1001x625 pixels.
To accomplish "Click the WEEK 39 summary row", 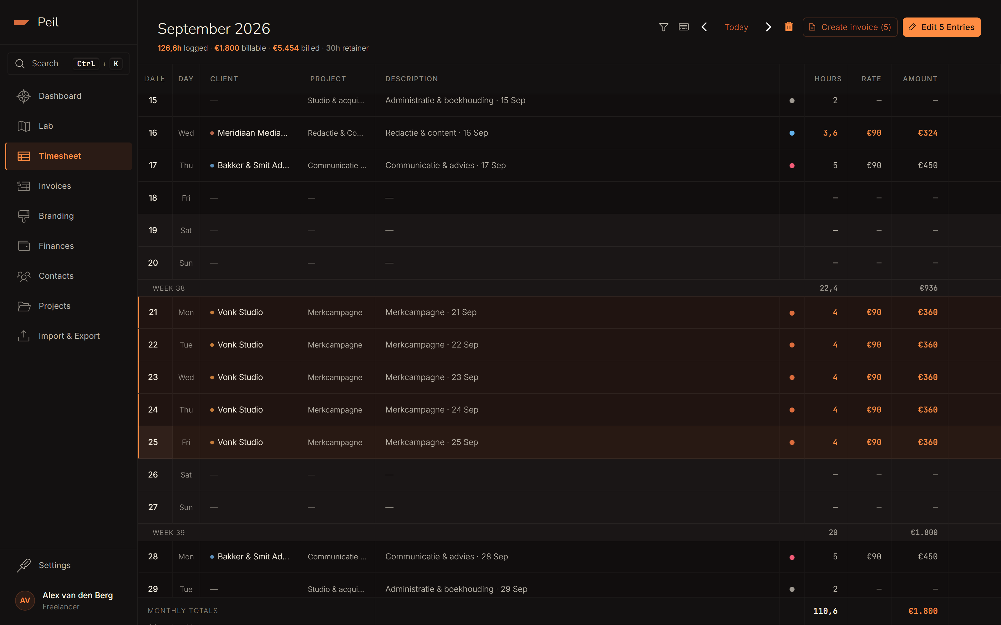I will coord(569,532).
